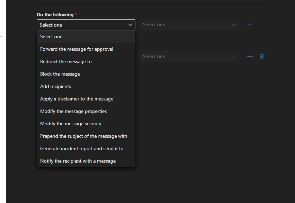This screenshot has width=295, height=203.
Task: Select 'Forward the message for approval'
Action: click(x=77, y=49)
